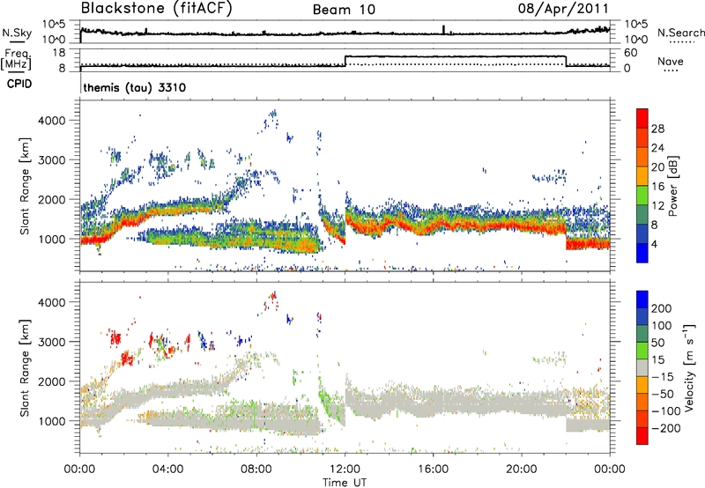Screen dimensions: 705x488
Task: Click the 'Beam 10' heading
Action: coord(344,10)
